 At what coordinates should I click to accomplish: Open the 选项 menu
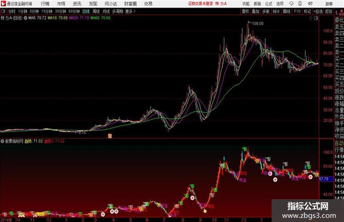tap(280, 4)
